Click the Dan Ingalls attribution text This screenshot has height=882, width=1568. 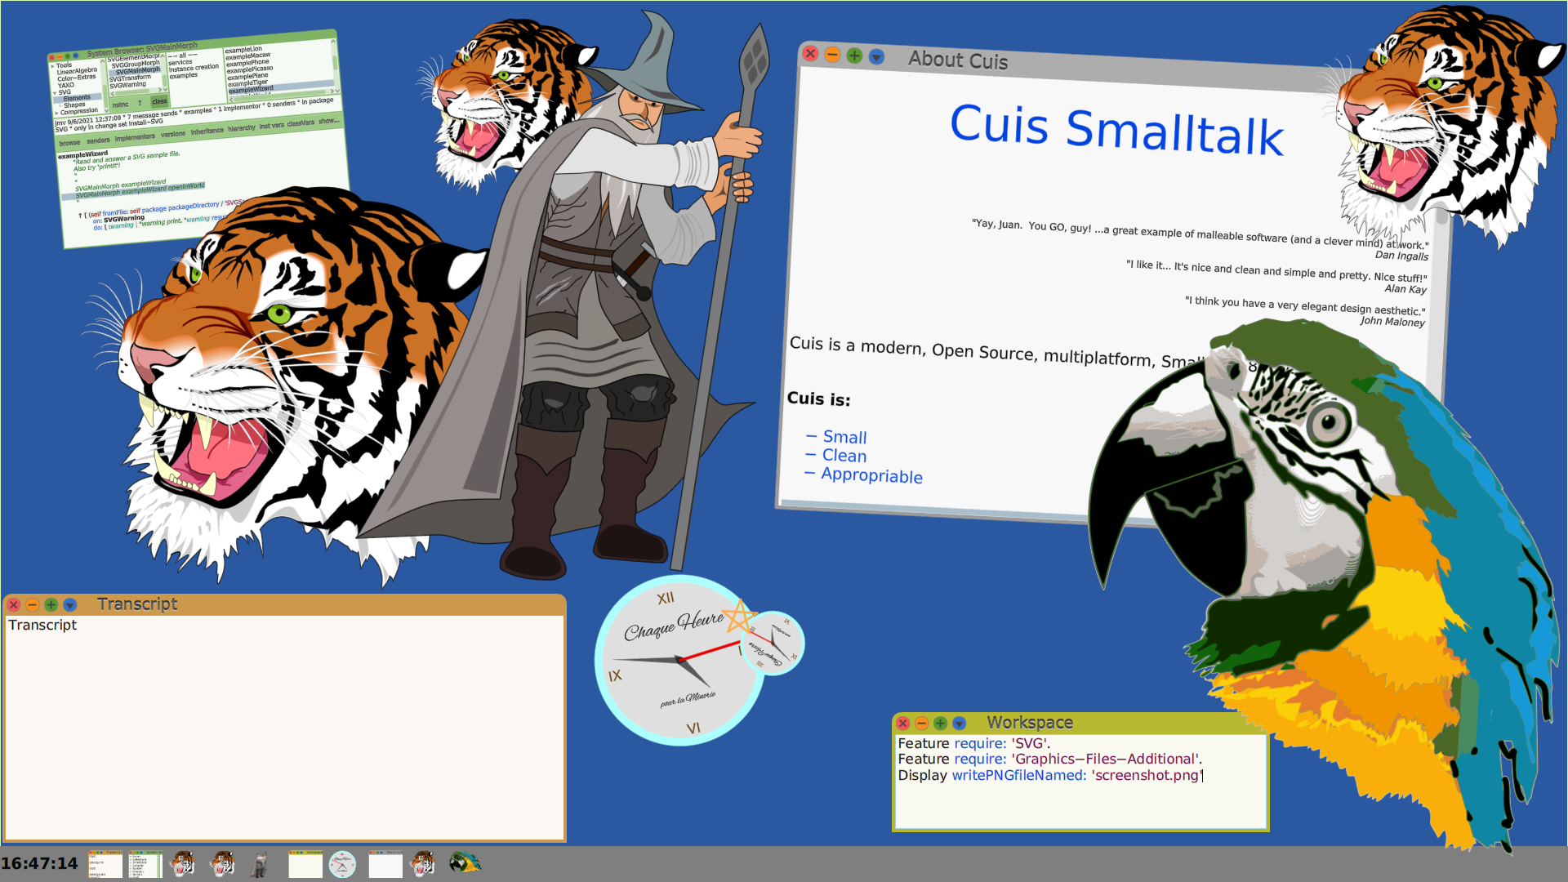click(x=1401, y=256)
